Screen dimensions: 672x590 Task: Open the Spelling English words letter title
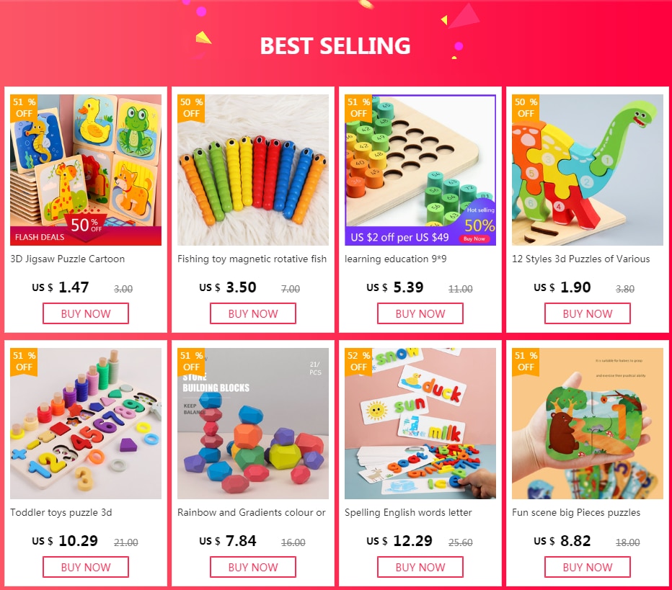(x=408, y=512)
